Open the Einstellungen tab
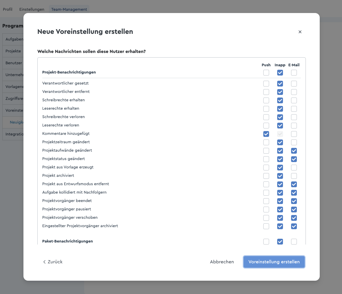This screenshot has width=342, height=294. pos(32,9)
